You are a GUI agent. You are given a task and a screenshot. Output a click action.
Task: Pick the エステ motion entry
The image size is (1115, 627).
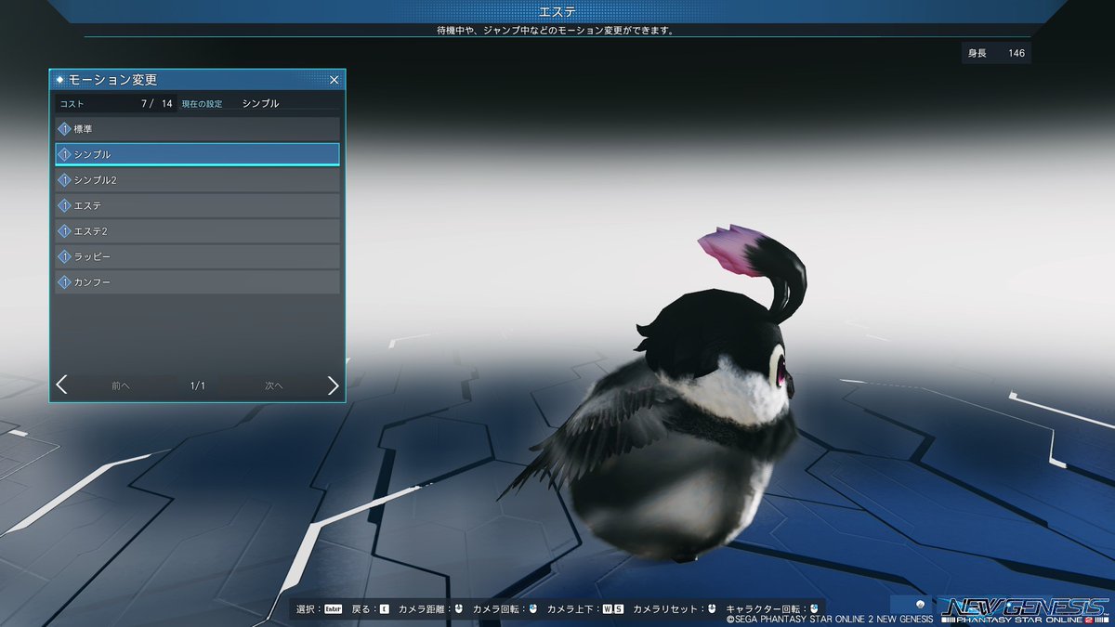click(x=198, y=205)
